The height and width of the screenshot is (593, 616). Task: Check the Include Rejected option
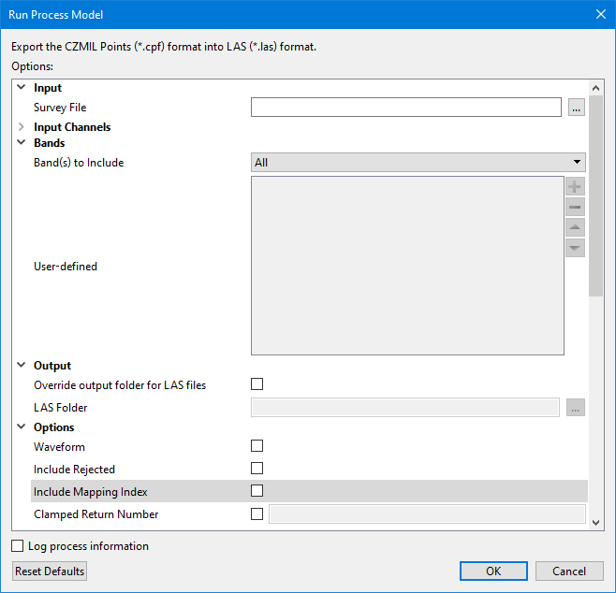[257, 469]
